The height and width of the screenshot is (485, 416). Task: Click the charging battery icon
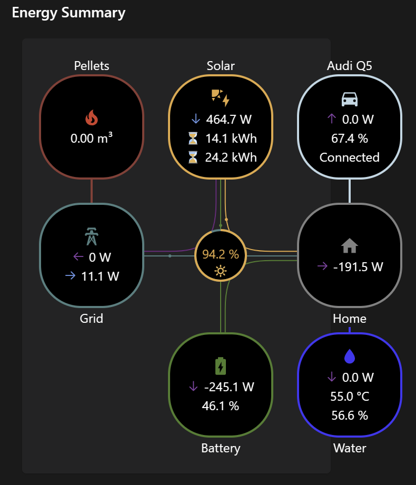point(221,367)
